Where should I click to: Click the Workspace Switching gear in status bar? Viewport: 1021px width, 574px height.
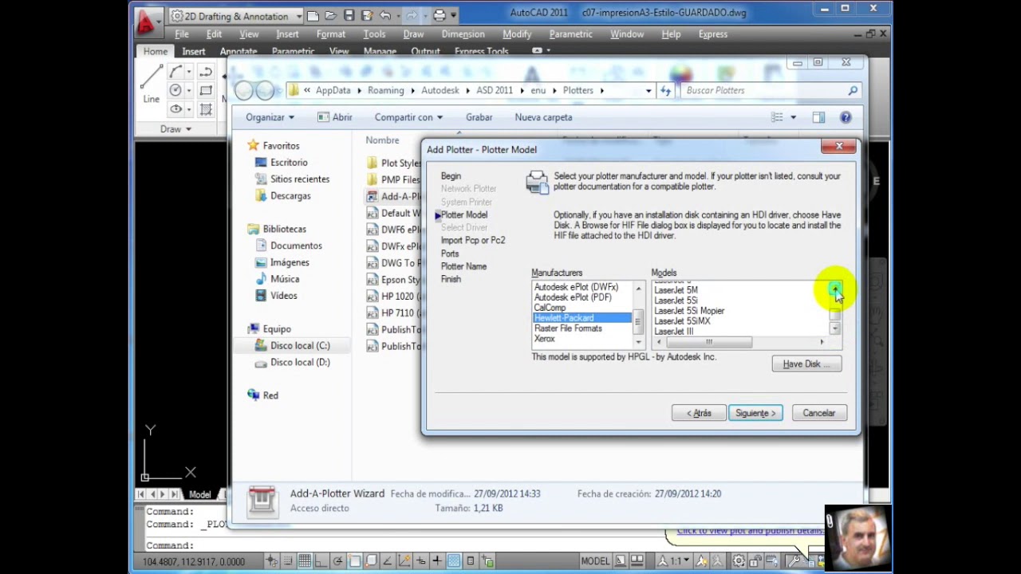coord(739,560)
